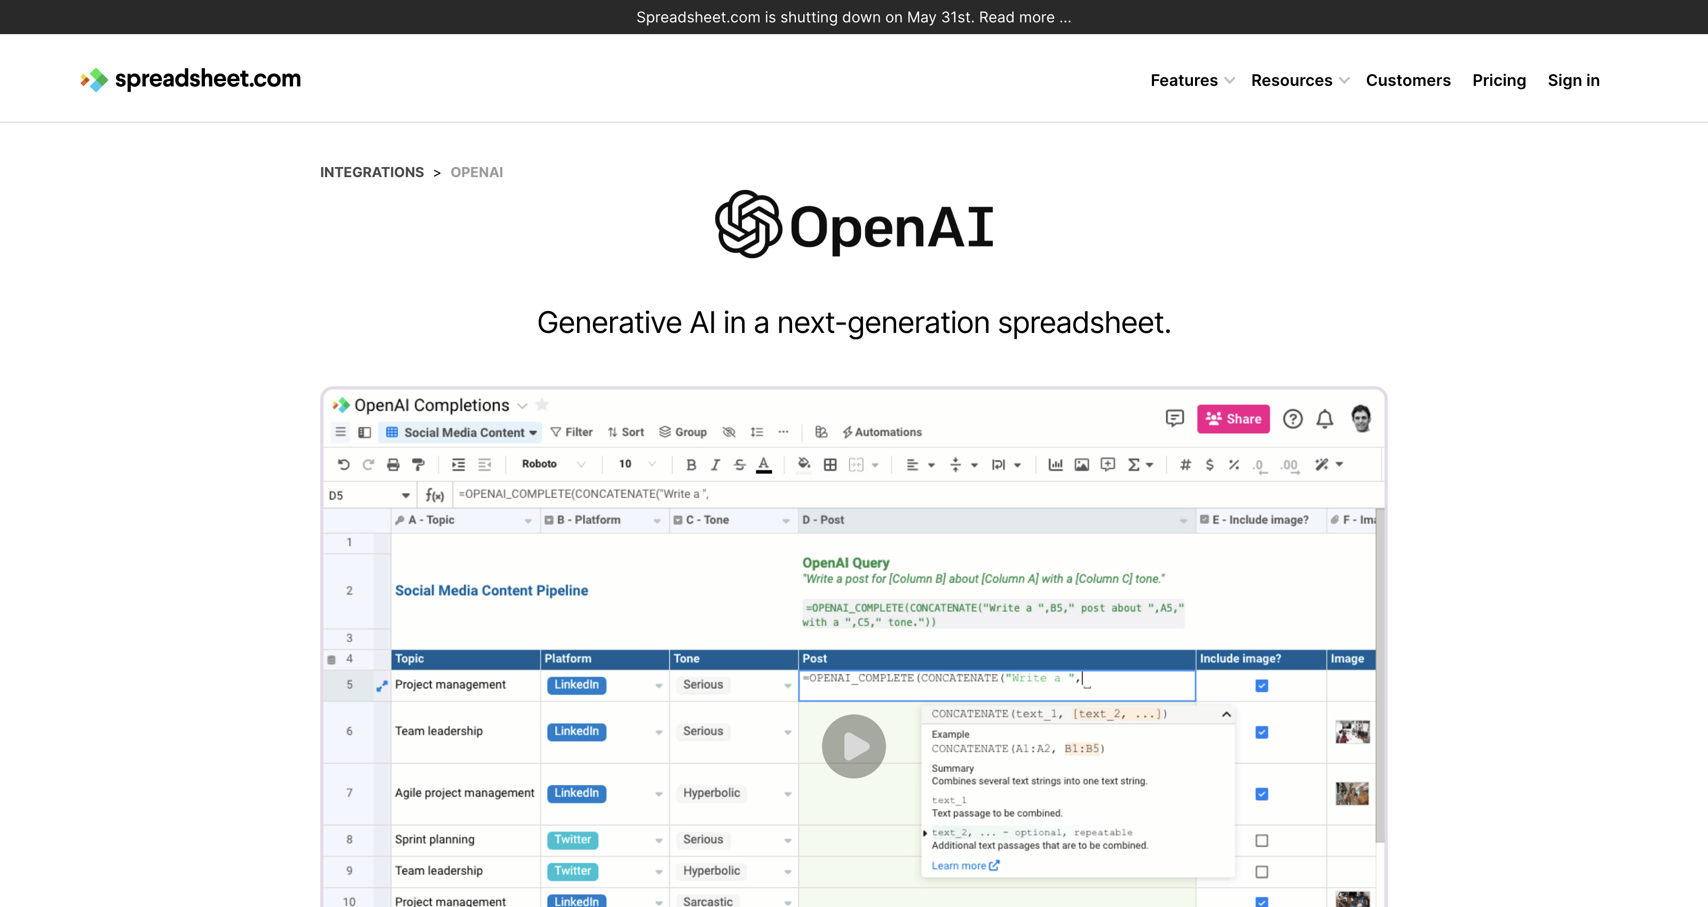Open the Roboto font dropdown

555,464
